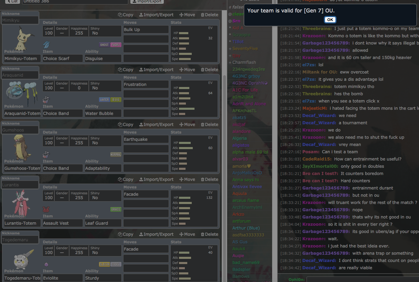Viewport: 419px width, 282px height.
Task: Click the GRASS type badge
Action: [116, 210]
